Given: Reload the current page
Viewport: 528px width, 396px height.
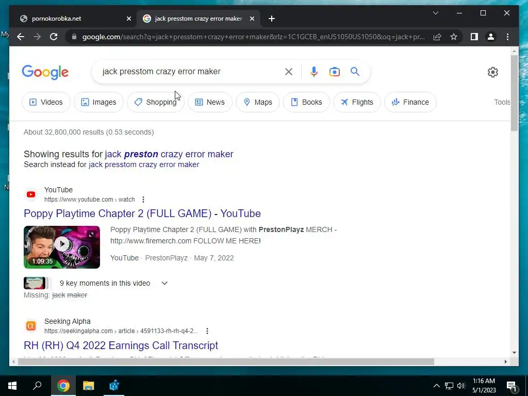Looking at the screenshot, I should point(54,37).
